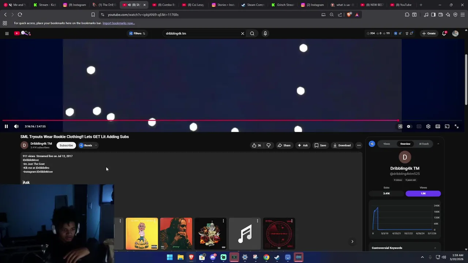
Task: Open the more actions ellipsis menu
Action: coord(359,145)
